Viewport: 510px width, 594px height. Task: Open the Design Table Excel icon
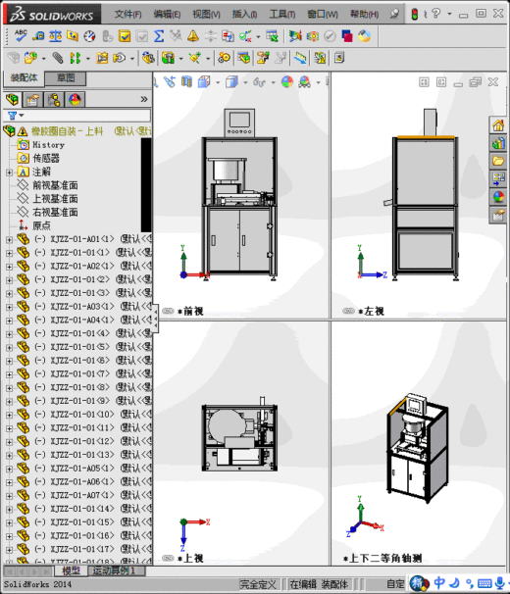coord(272,36)
